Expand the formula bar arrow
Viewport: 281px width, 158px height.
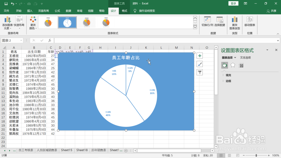(x=278, y=41)
